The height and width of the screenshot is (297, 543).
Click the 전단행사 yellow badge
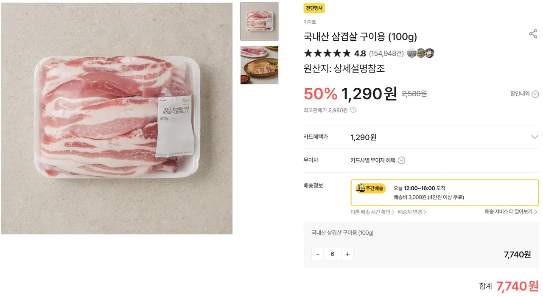click(314, 8)
